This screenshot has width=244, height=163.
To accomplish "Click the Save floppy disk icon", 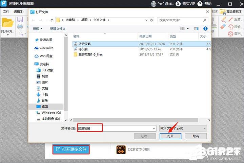I will (20, 20).
